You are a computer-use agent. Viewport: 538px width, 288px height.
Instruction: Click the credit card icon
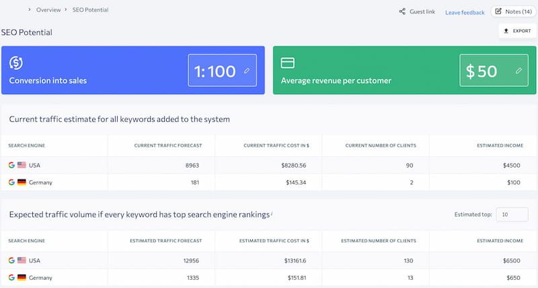tap(288, 63)
